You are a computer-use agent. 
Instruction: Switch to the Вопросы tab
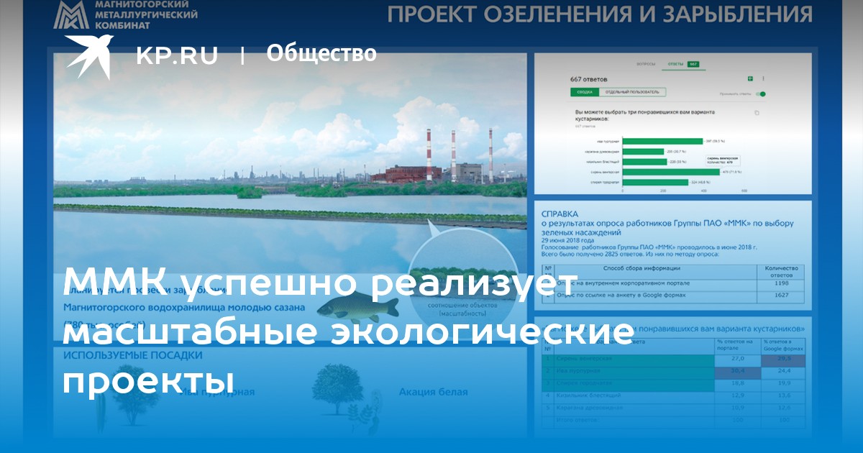[x=645, y=64]
